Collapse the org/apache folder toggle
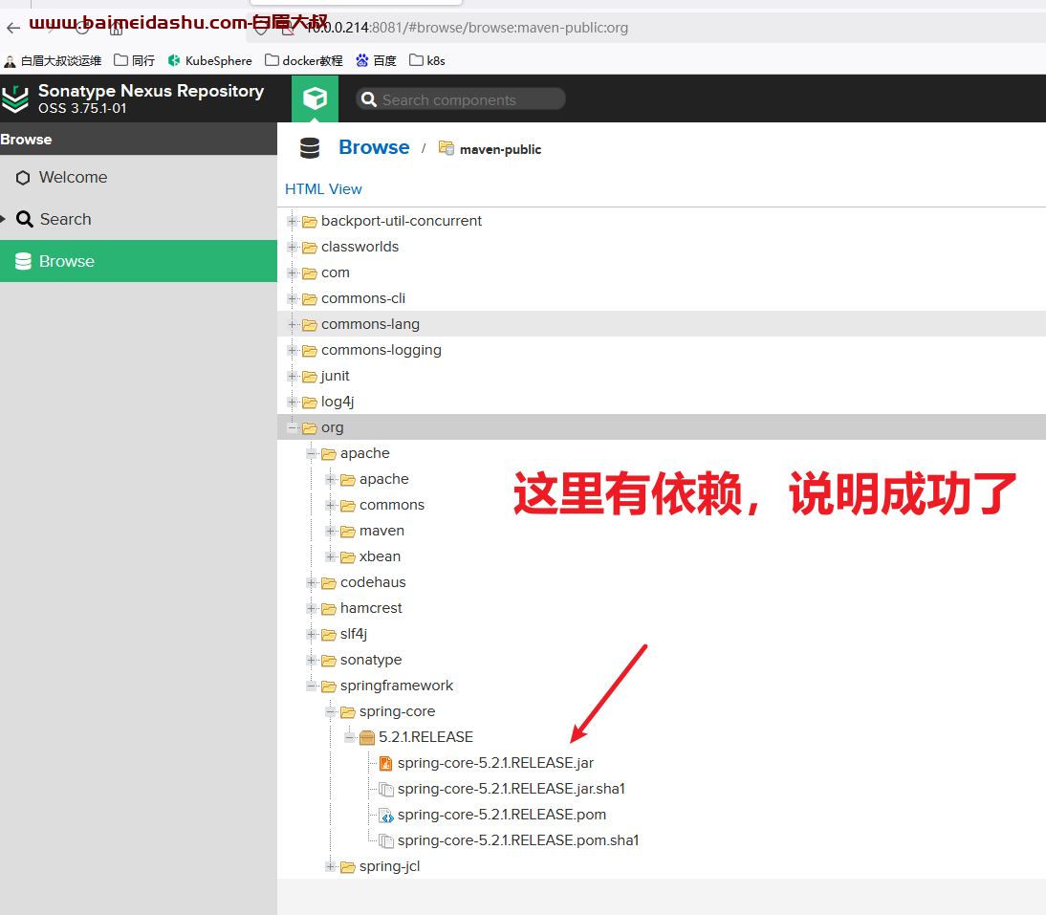Image resolution: width=1046 pixels, height=915 pixels. point(312,453)
